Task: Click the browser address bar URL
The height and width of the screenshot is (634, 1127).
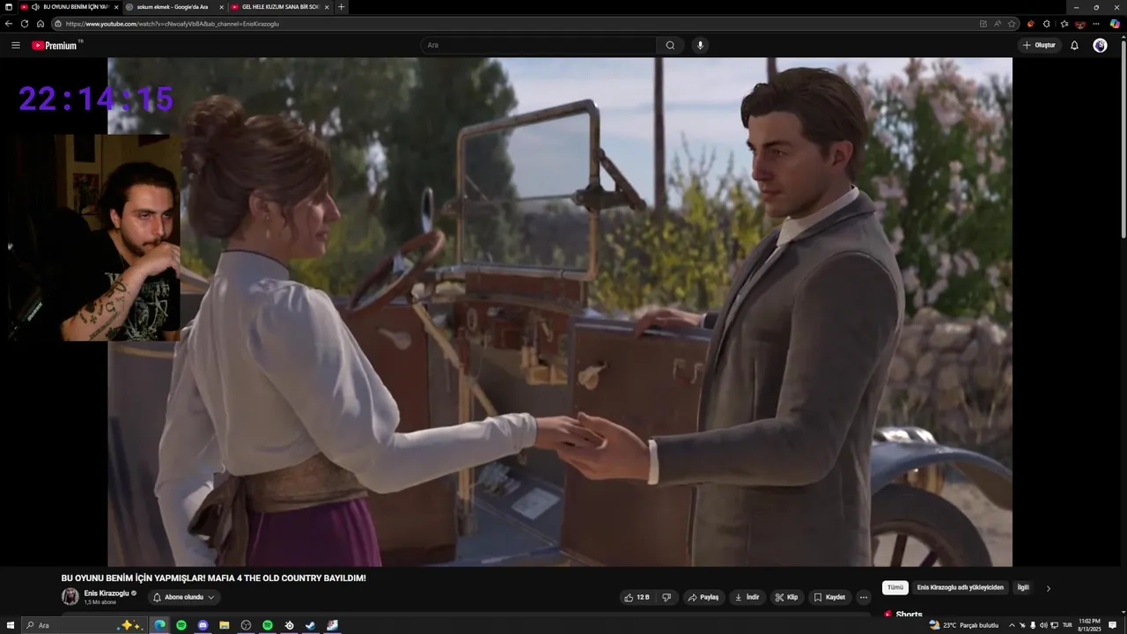Action: (173, 24)
